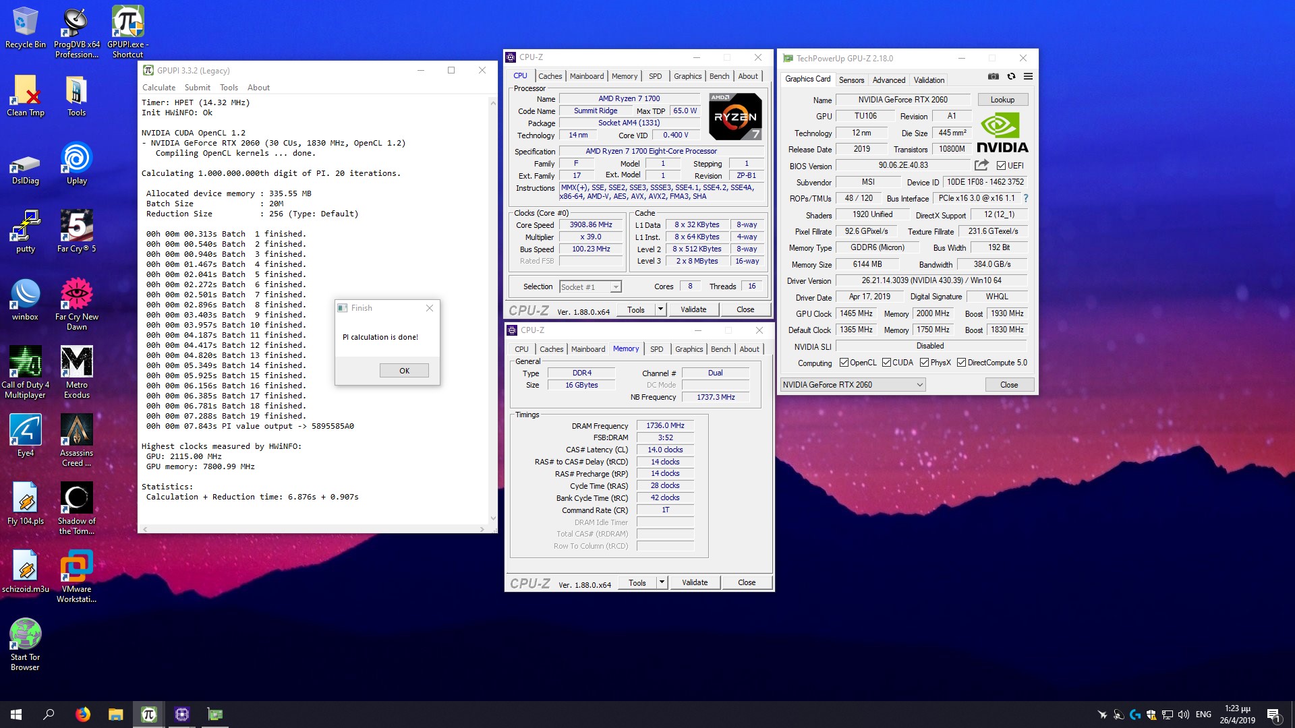Viewport: 1295px width, 728px height.
Task: Open Validation tab in GPU-Z
Action: coord(929,80)
